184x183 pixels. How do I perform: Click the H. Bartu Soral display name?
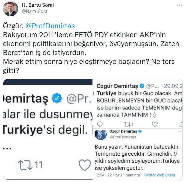coord(38,5)
